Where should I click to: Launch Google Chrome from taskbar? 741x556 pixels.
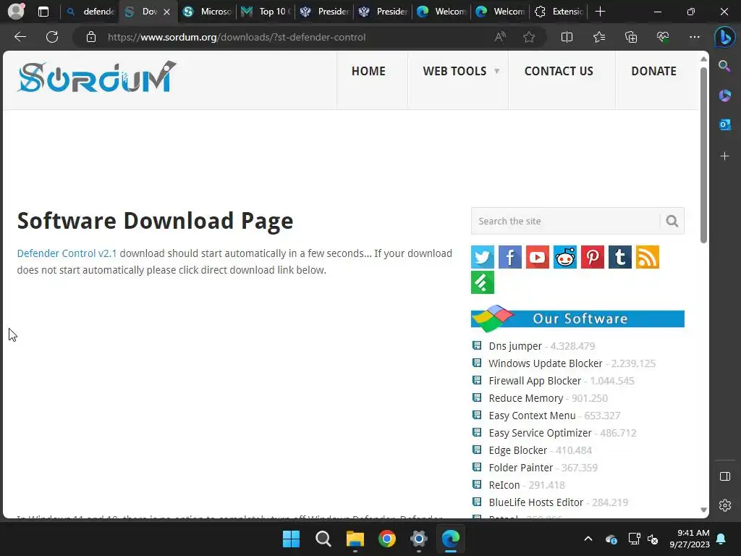[x=387, y=539]
